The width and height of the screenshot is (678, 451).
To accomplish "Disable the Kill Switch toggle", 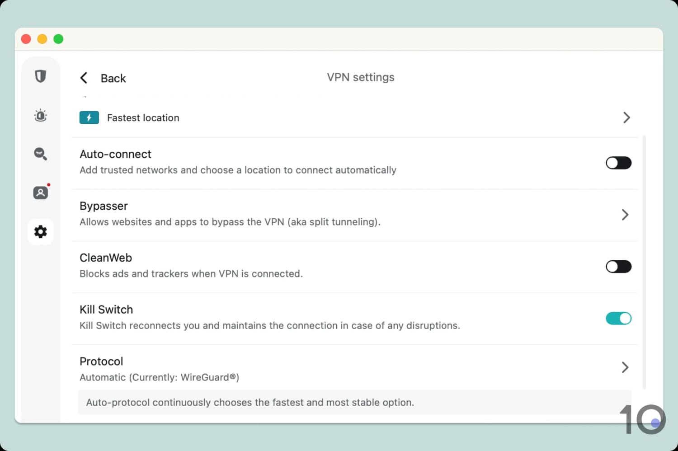I will [618, 318].
